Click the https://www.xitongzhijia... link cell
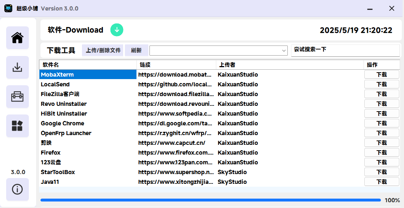The image size is (404, 208). (x=176, y=182)
